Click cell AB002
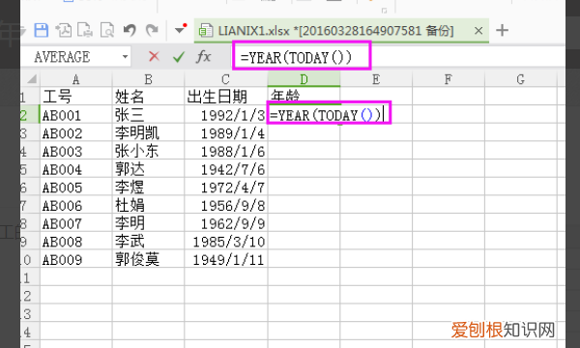 [75, 132]
